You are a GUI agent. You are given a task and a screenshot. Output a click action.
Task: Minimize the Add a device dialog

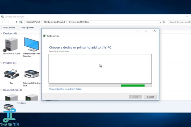coord(138,31)
